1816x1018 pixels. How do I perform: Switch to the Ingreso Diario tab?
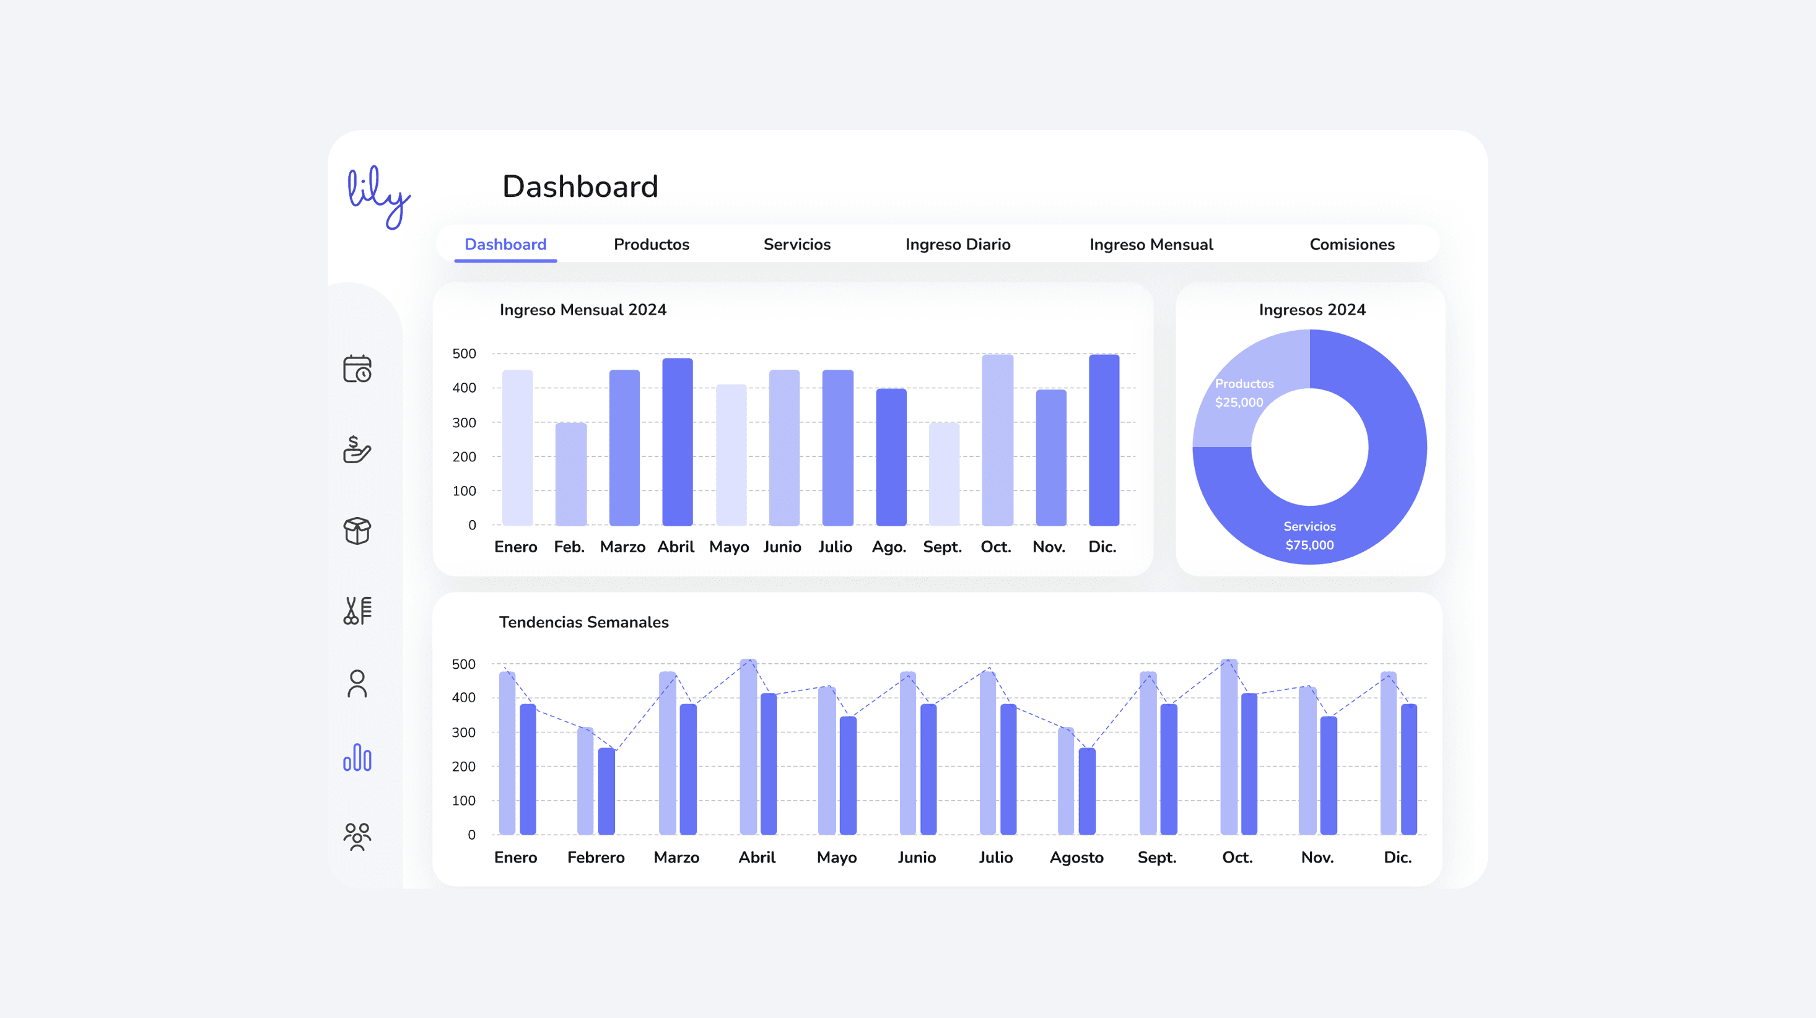tap(958, 245)
